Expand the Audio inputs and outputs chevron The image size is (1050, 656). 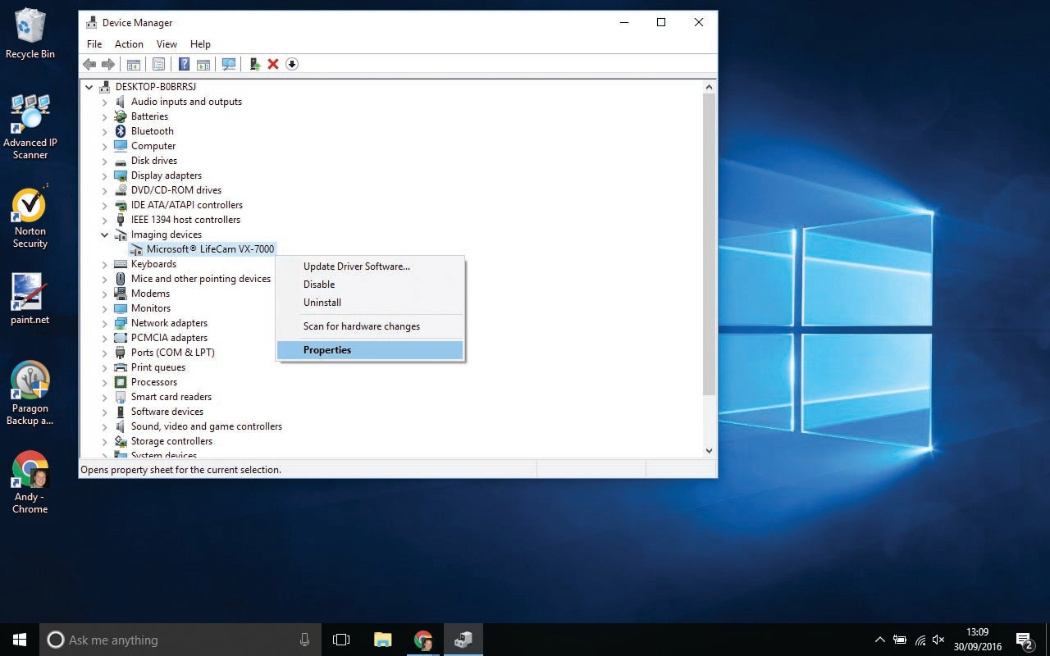pos(105,102)
